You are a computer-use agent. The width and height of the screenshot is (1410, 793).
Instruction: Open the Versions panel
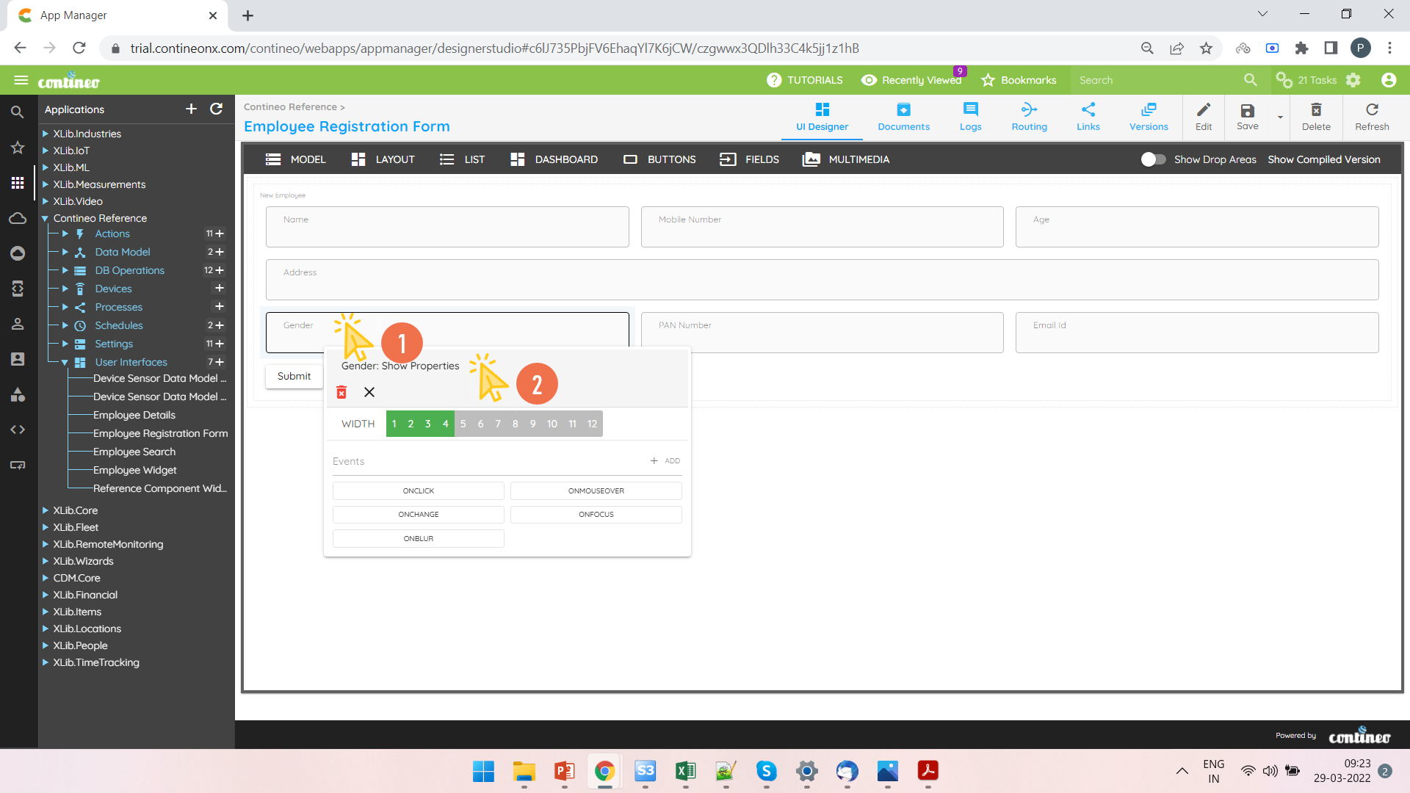click(x=1148, y=117)
